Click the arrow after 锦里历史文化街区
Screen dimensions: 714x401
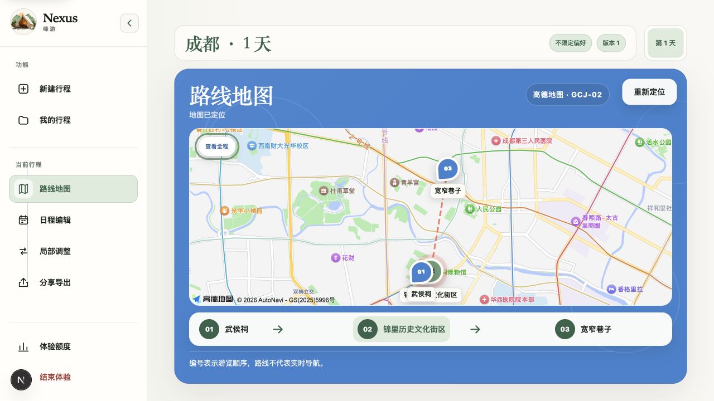tap(475, 329)
